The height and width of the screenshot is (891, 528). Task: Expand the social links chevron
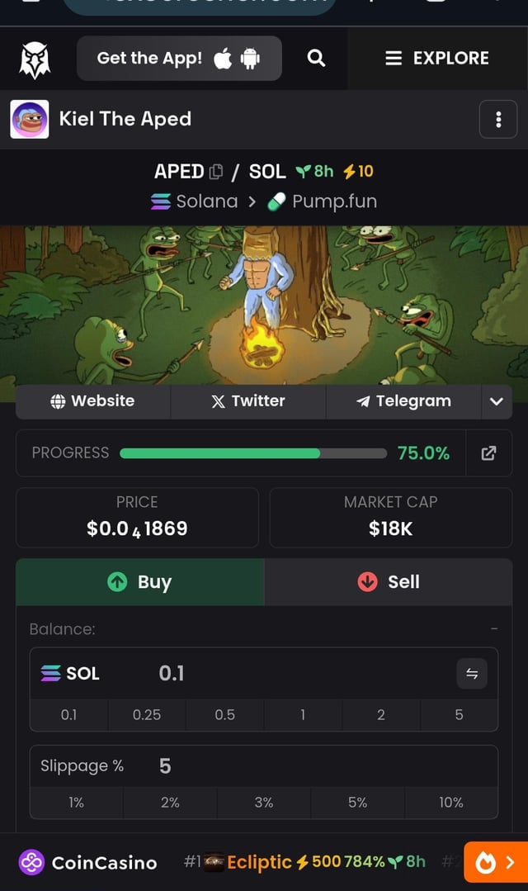coord(496,401)
